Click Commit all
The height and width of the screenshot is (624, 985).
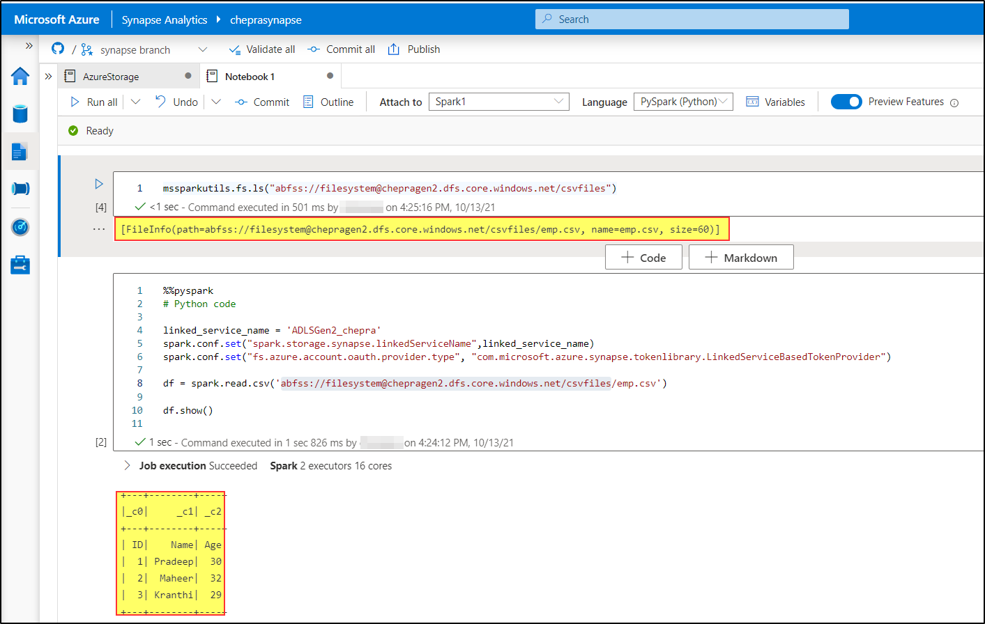[x=342, y=49]
